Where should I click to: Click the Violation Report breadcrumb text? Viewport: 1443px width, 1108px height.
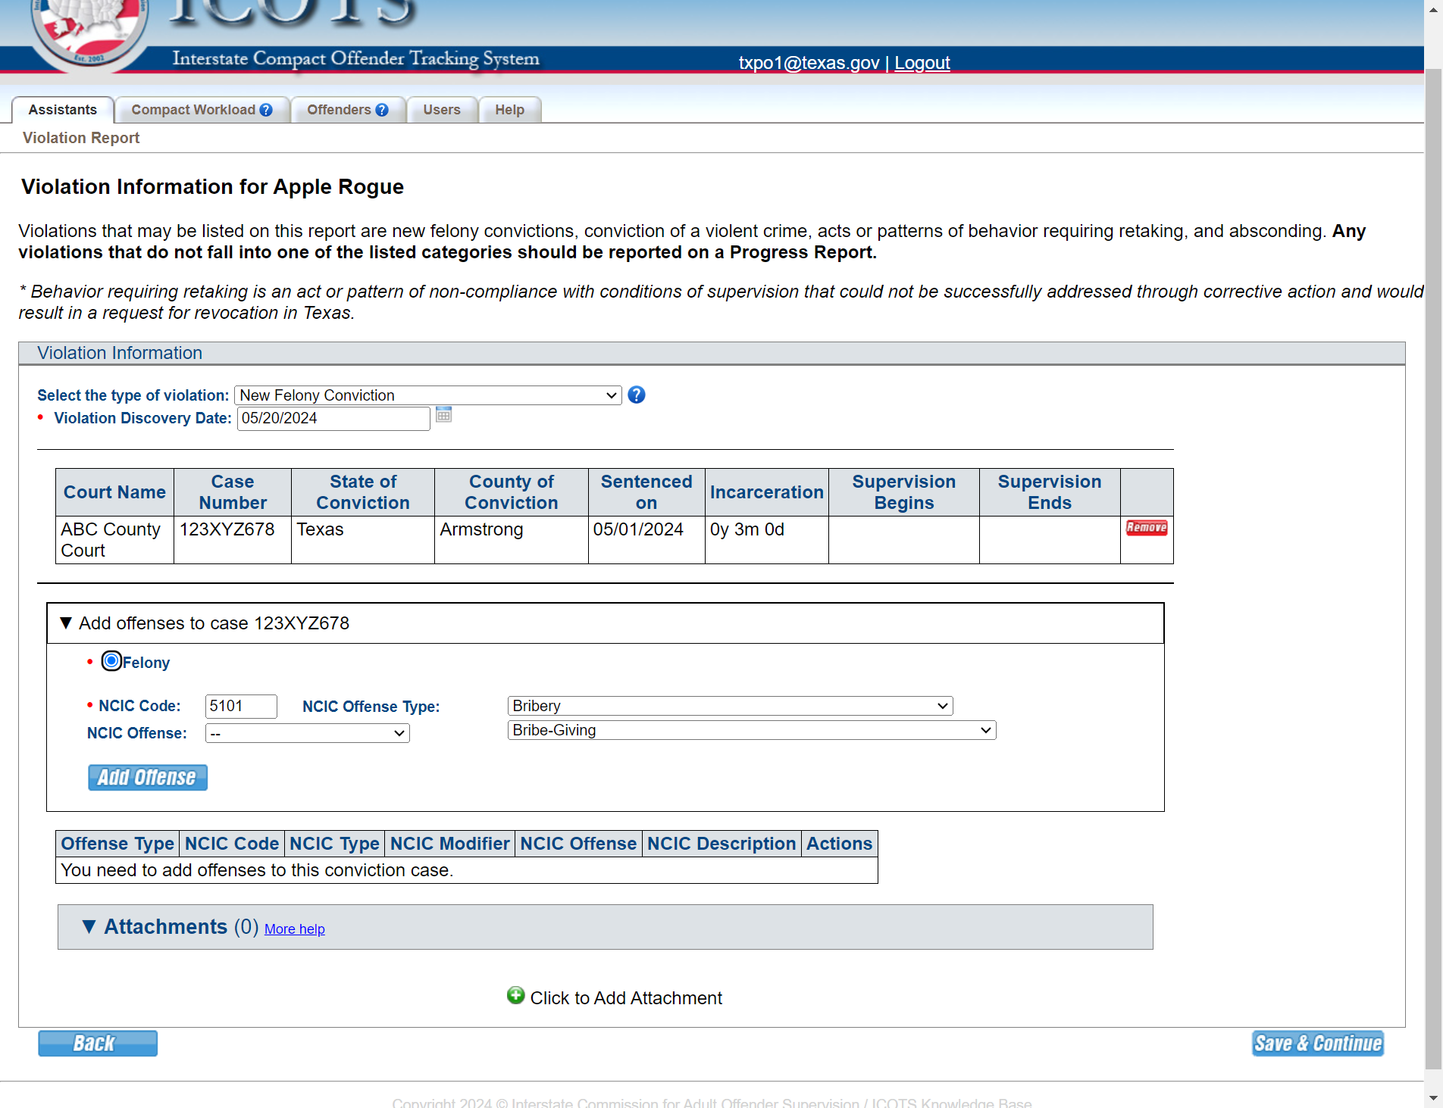pyautogui.click(x=81, y=138)
